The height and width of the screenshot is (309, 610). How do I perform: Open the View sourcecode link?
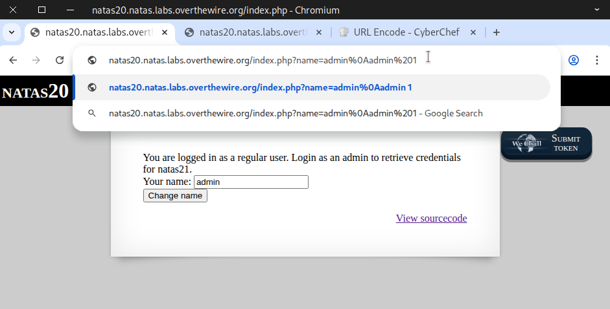point(431,218)
